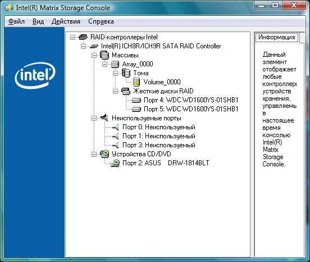Select the Array_0000 item
Screen dimensions: 310x262
[x=138, y=64]
